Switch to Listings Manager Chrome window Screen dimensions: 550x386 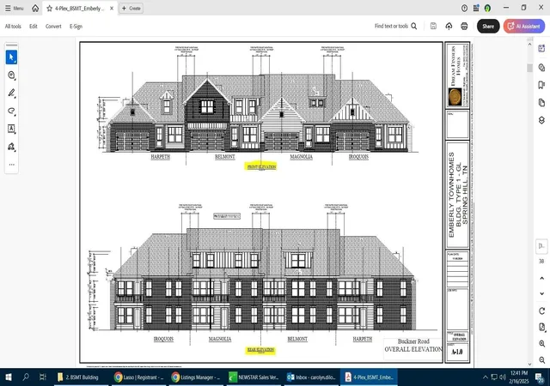(197, 377)
